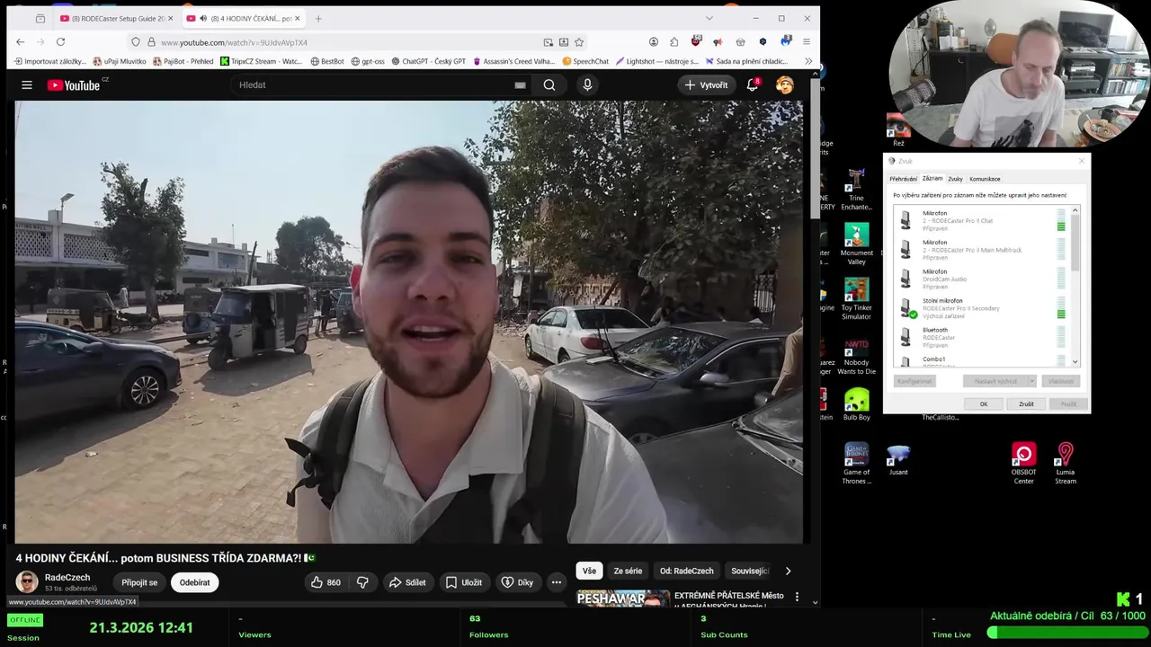
Task: Select the Od: RadeCzech filter chip
Action: pos(686,571)
